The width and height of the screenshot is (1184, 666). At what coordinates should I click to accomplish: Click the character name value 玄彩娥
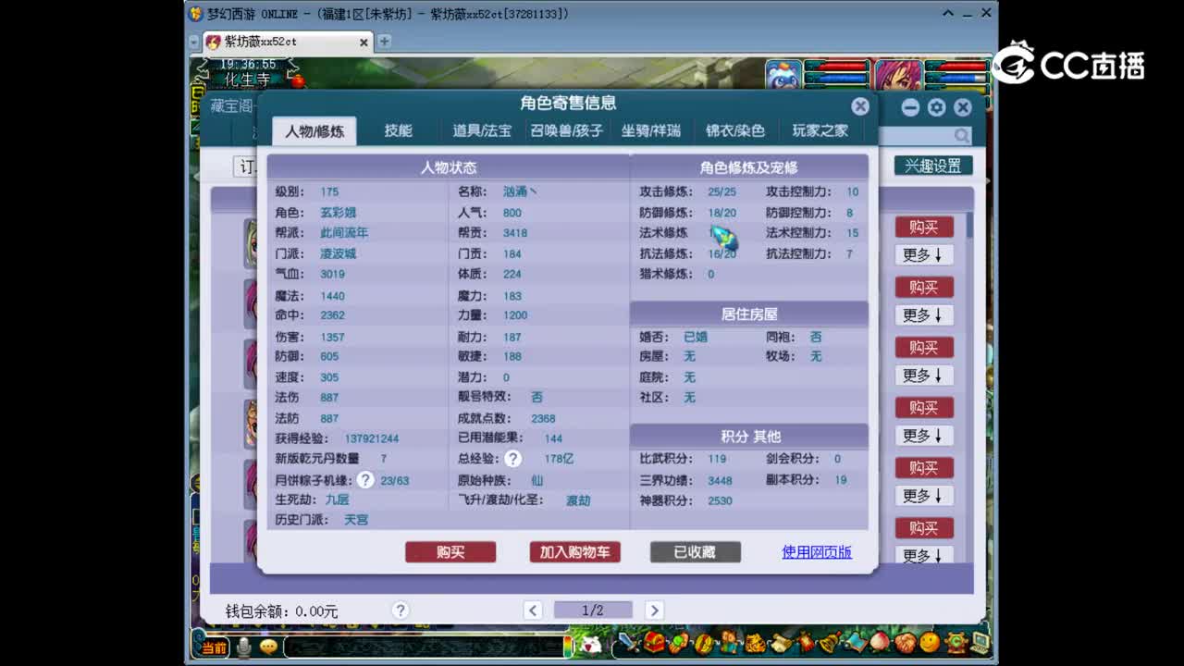tap(338, 213)
